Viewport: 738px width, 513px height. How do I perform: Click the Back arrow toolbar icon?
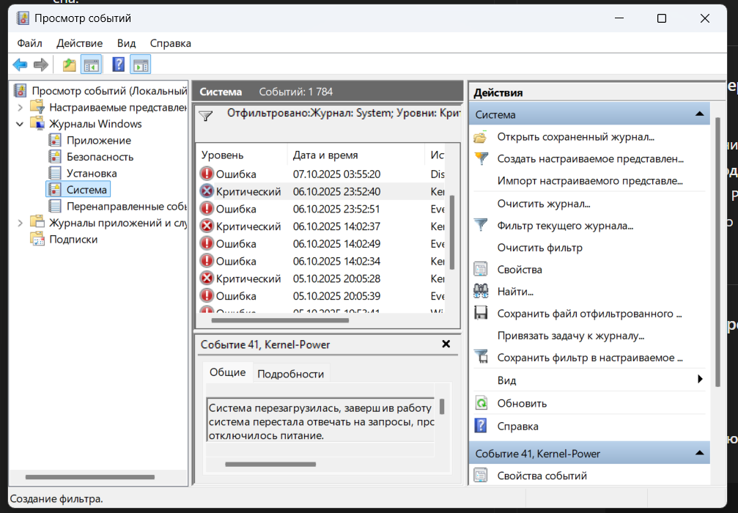(x=20, y=64)
